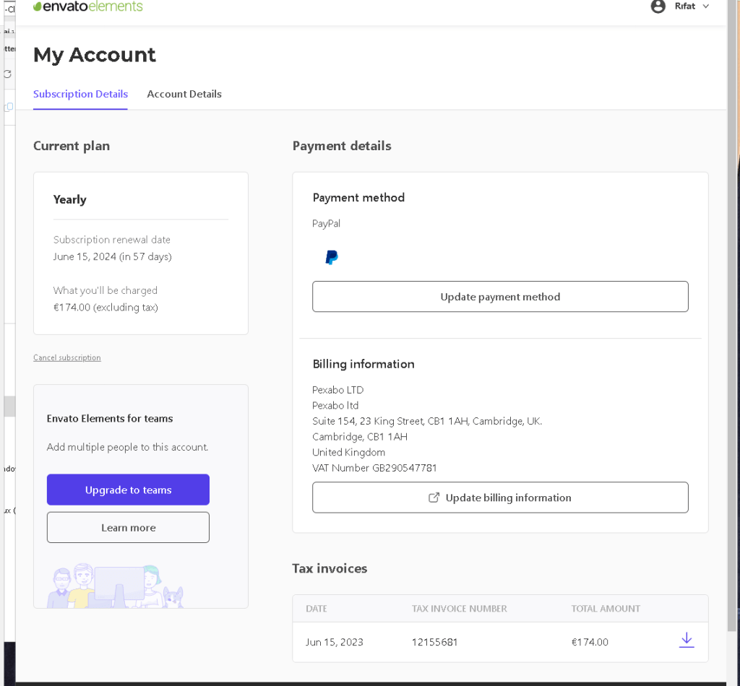The image size is (740, 686).
Task: Click Upgrade to teams button
Action: (x=128, y=490)
